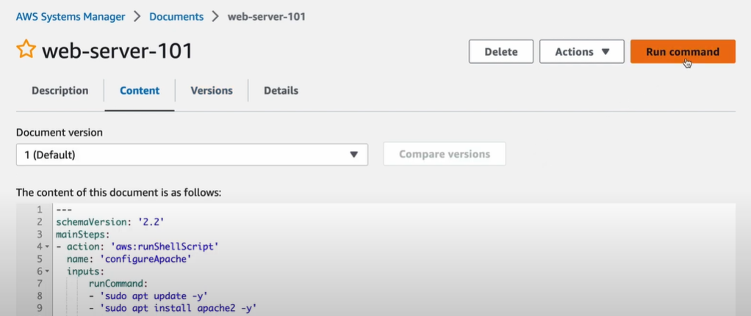Click line number 1 in the gutter
Viewport: 751px width, 316px height.
pyautogui.click(x=39, y=210)
